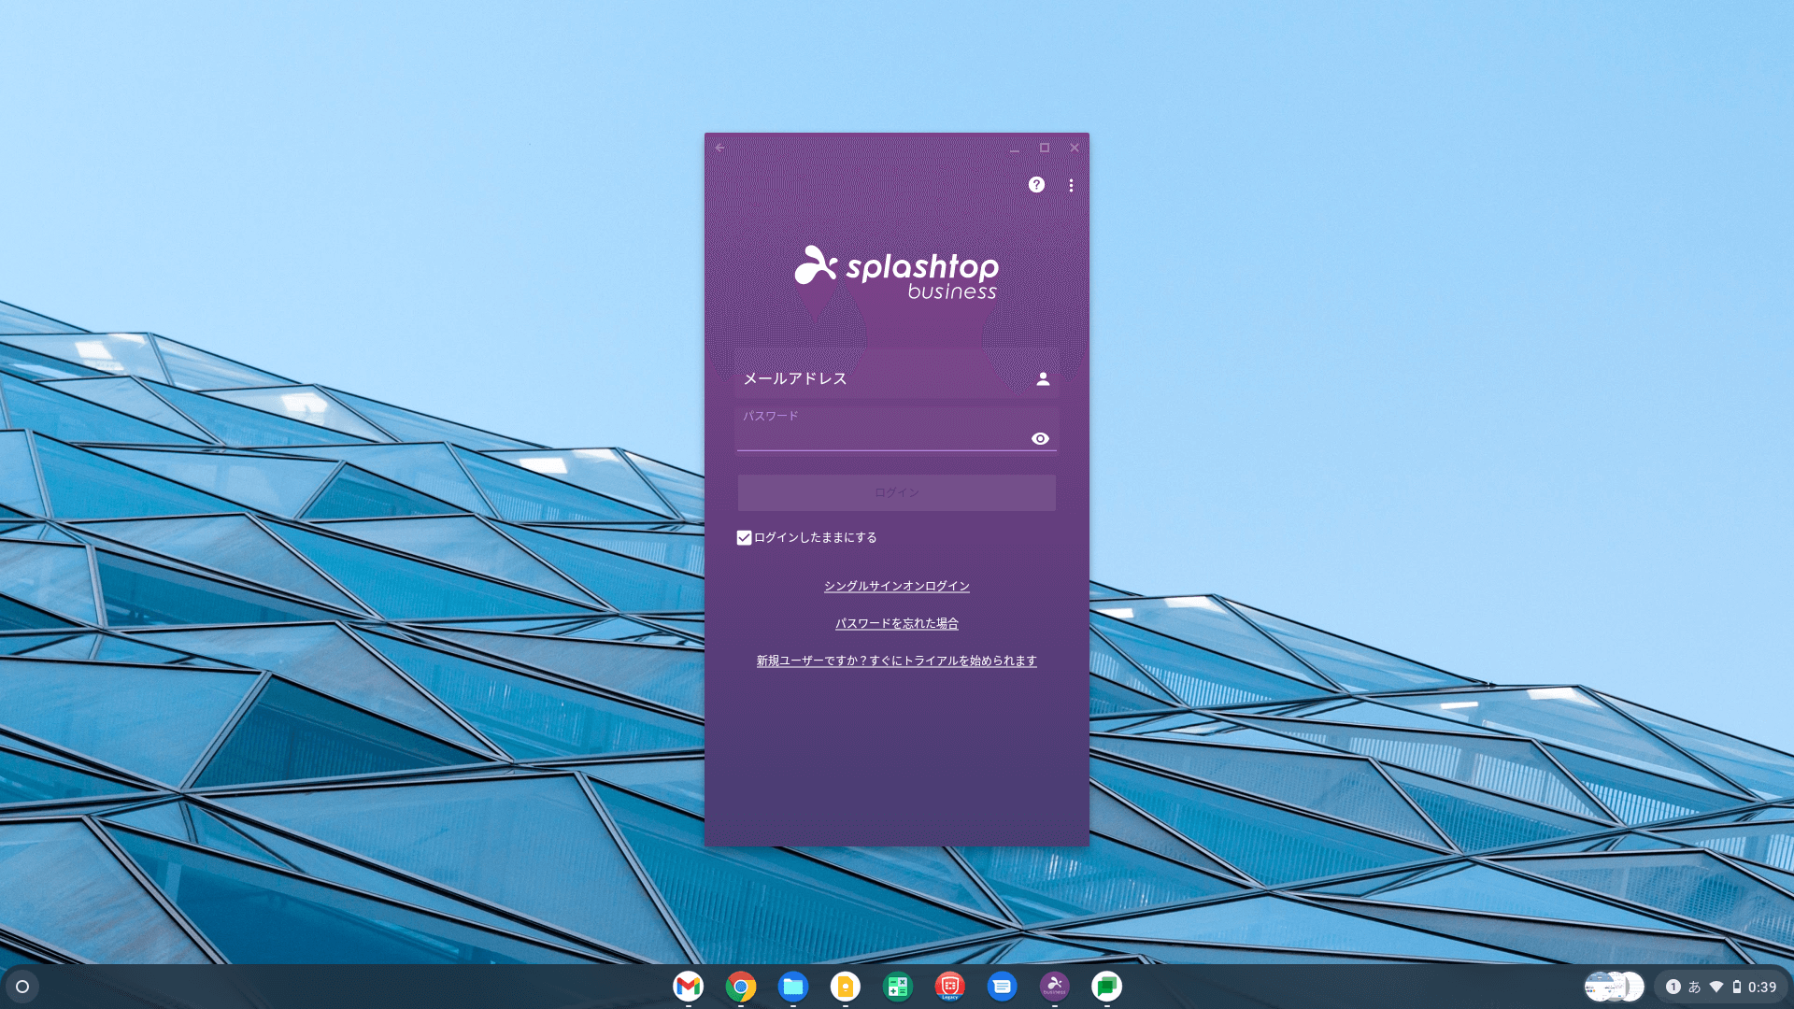Open the red Legacy app icon in shelf
1794x1009 pixels.
click(950, 987)
